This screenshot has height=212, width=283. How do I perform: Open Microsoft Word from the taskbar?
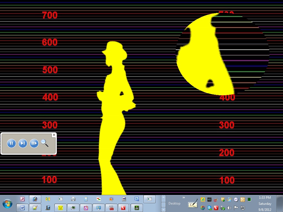pos(22,208)
